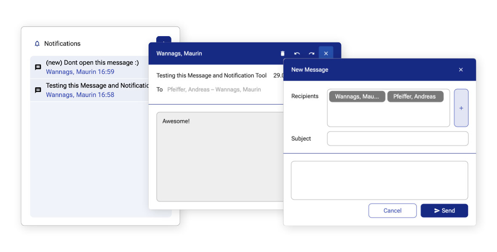Cancel the new message

point(393,210)
